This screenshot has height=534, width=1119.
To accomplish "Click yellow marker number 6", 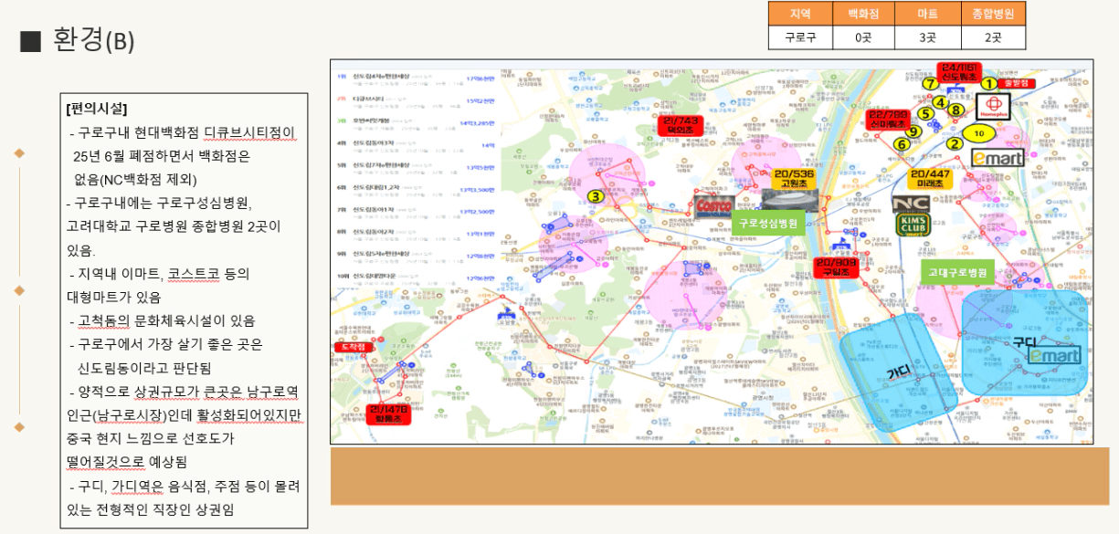I will pyautogui.click(x=902, y=143).
